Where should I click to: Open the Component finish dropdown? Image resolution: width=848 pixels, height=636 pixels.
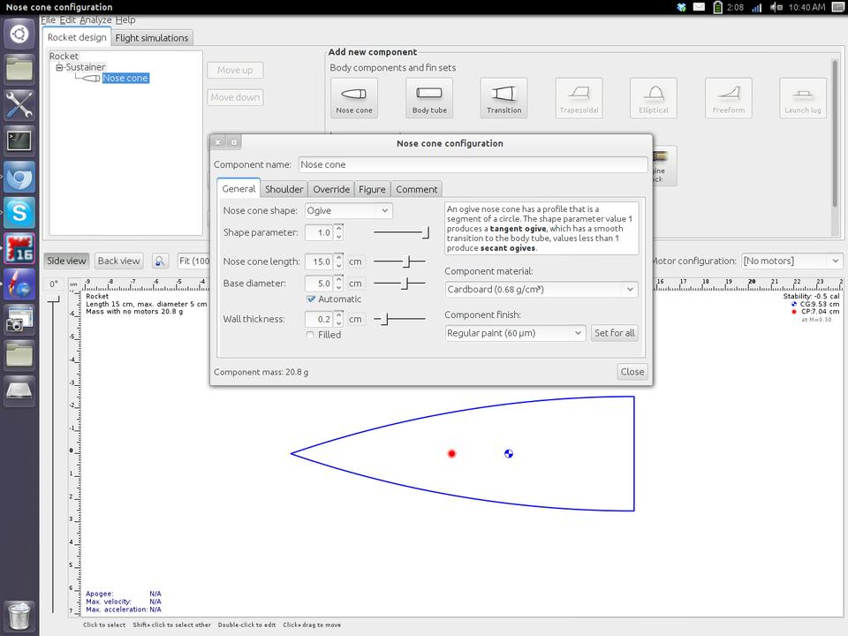(x=515, y=333)
